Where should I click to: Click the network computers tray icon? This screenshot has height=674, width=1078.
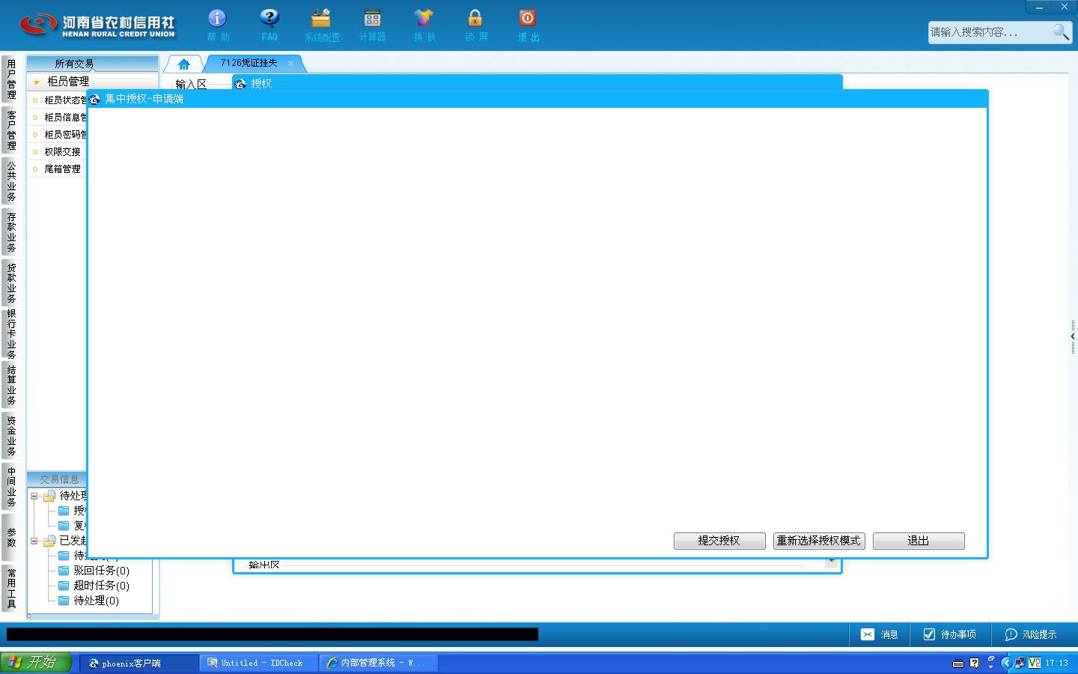pos(1020,663)
